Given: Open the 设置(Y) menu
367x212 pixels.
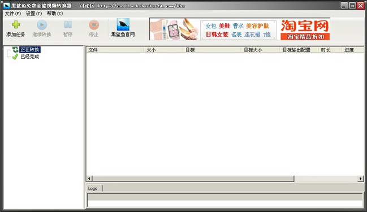Looking at the screenshot, I should [34, 14].
